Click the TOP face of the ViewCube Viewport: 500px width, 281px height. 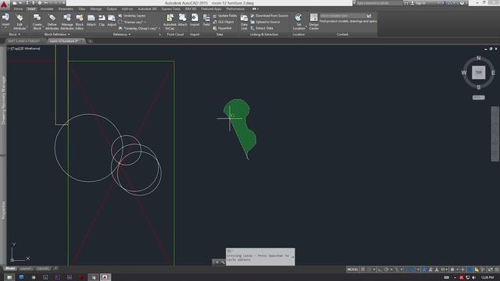click(x=478, y=73)
